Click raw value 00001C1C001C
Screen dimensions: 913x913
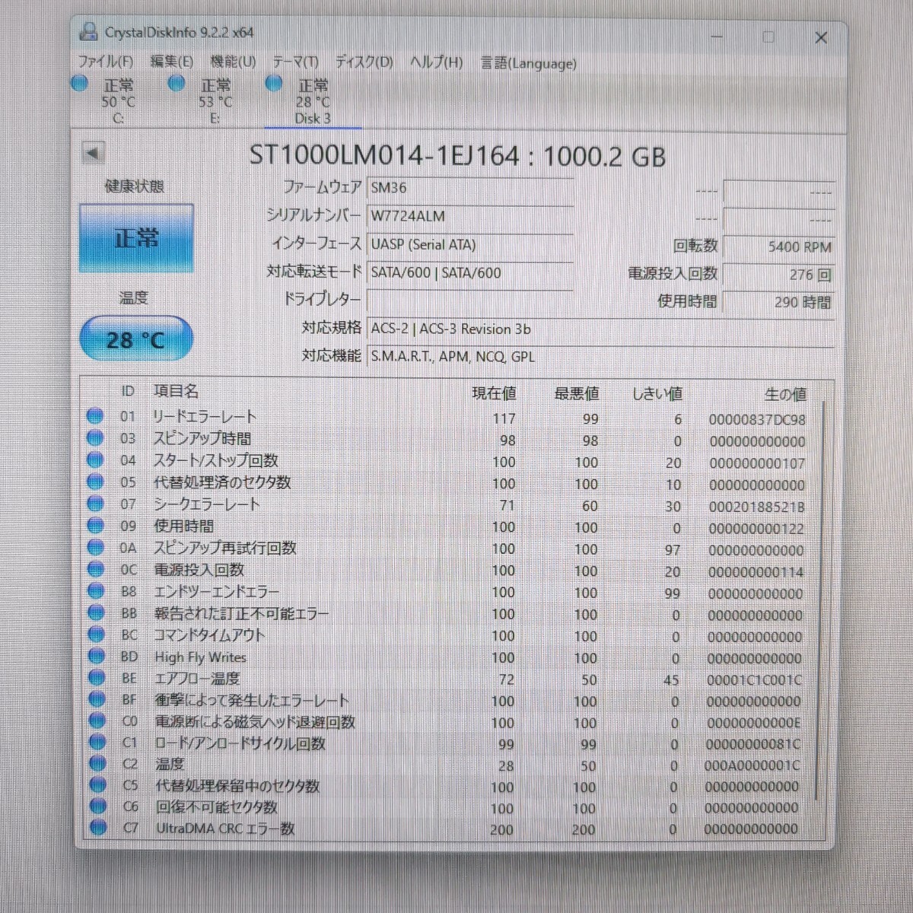(755, 679)
